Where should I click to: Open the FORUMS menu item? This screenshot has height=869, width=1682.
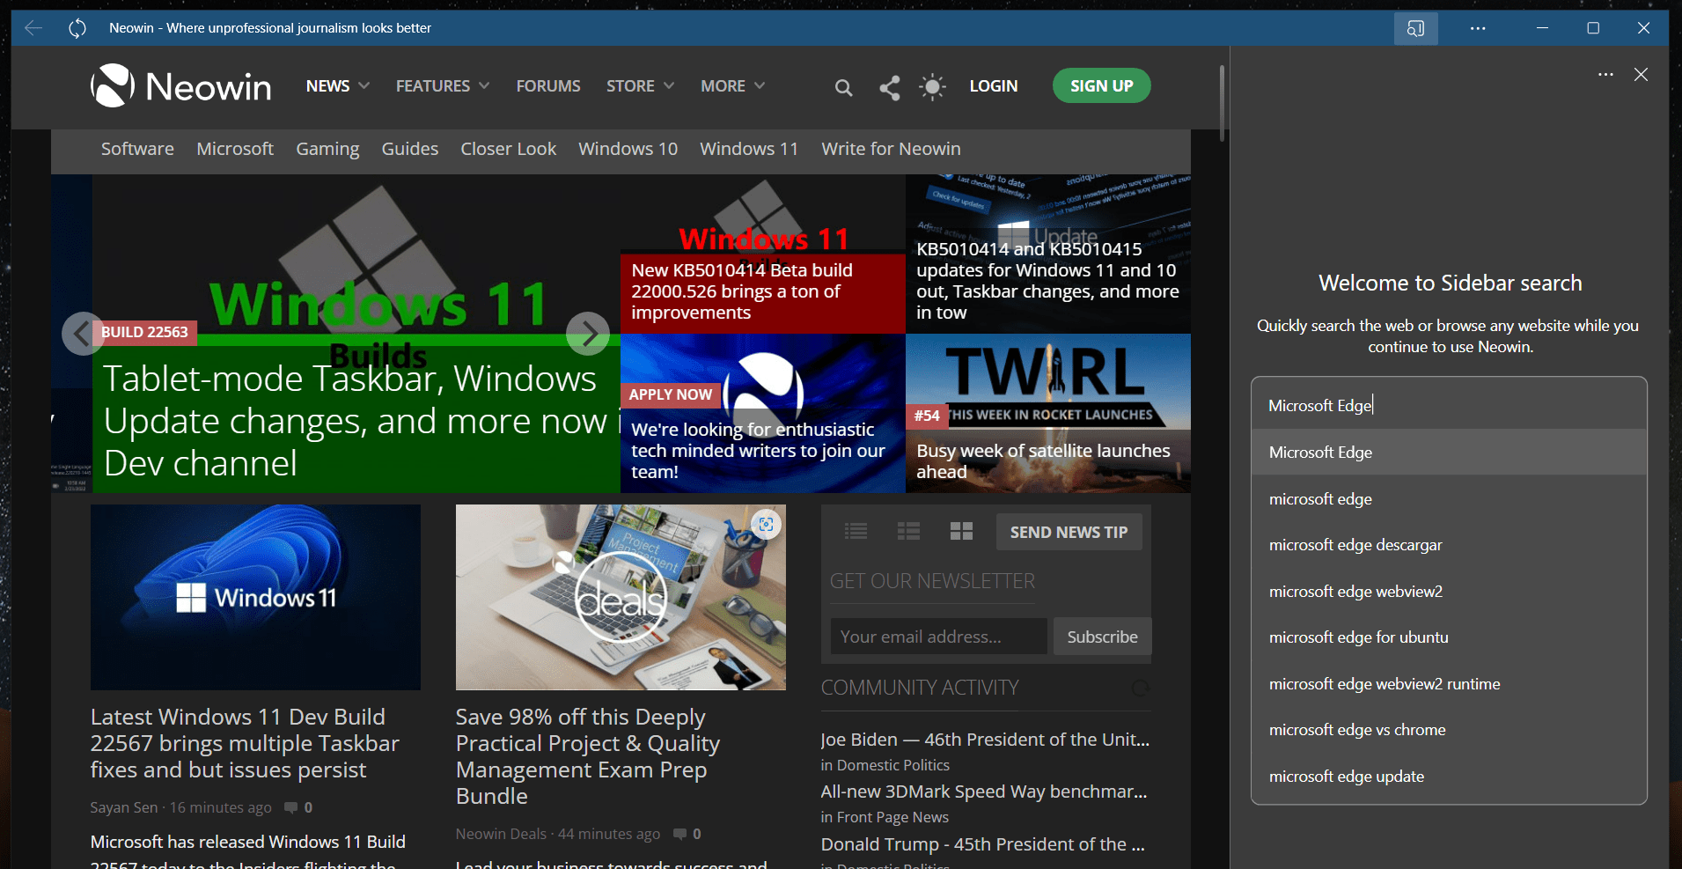coord(548,86)
